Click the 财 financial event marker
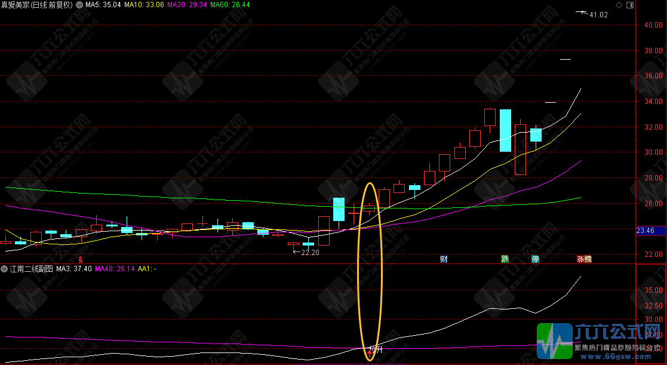This screenshot has height=365, width=667. [x=444, y=259]
